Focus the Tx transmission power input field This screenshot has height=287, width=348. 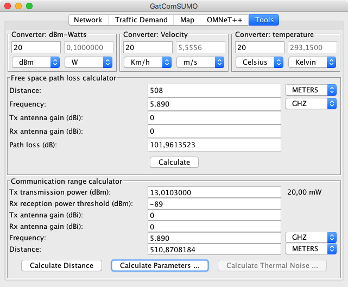click(x=214, y=192)
